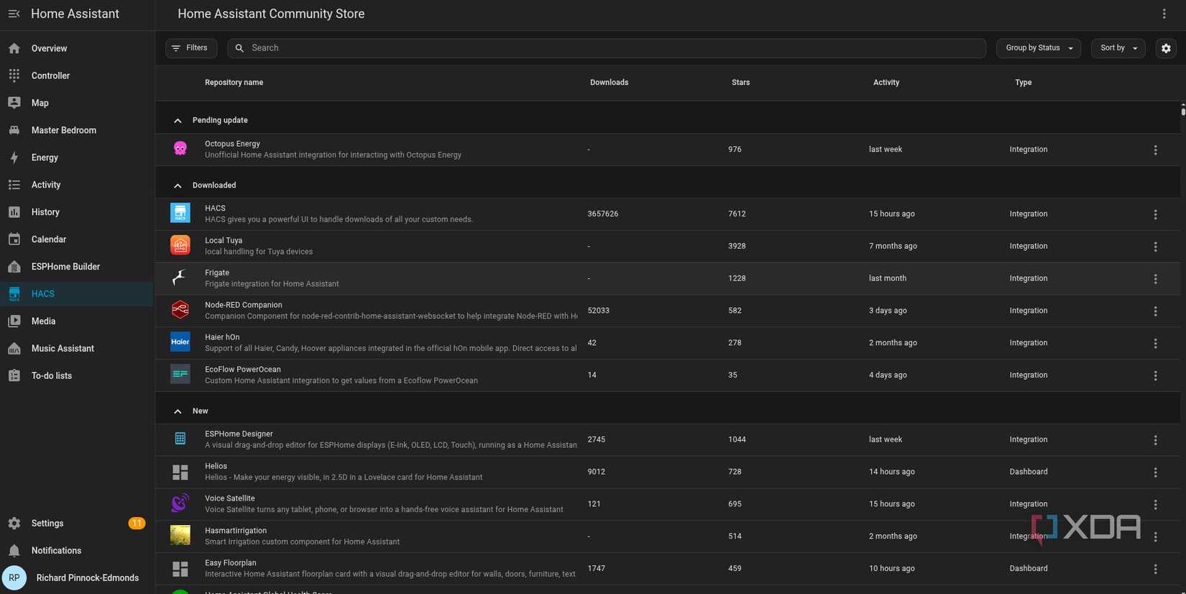Open the Octopus Energy row options menu
This screenshot has width=1186, height=594.
1156,150
